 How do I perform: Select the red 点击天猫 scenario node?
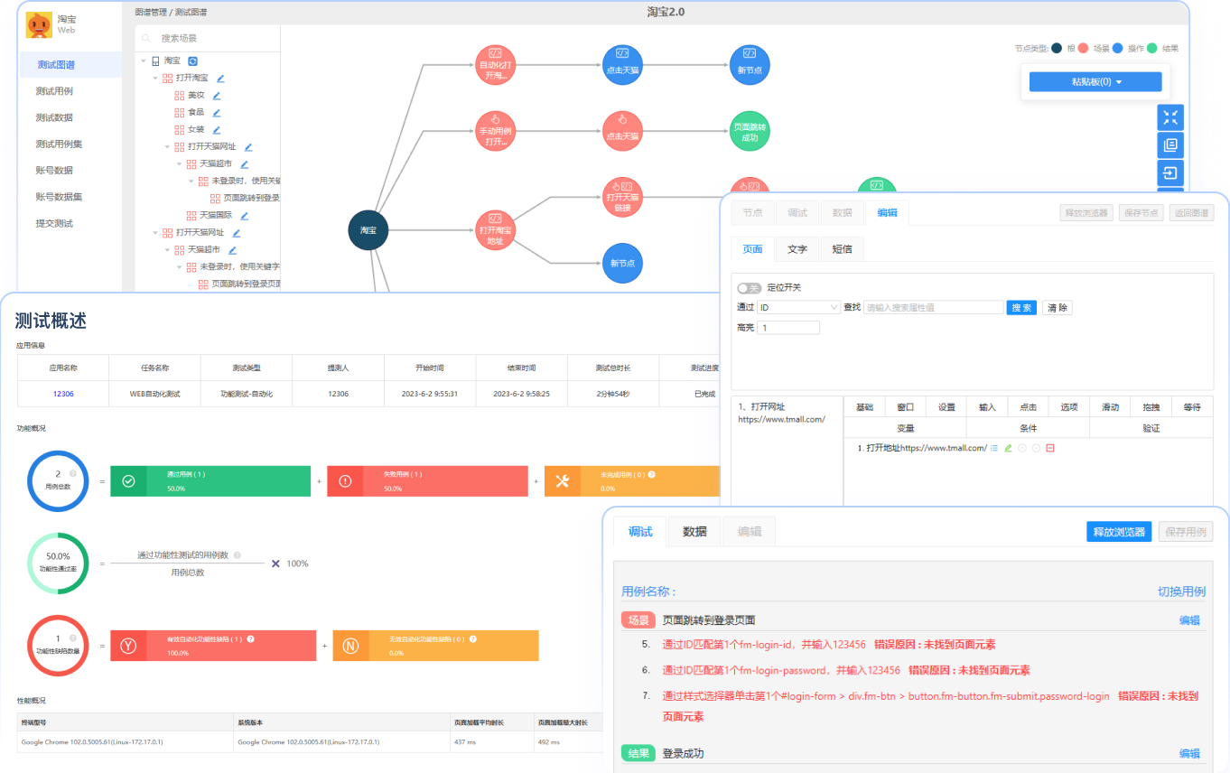click(x=622, y=132)
